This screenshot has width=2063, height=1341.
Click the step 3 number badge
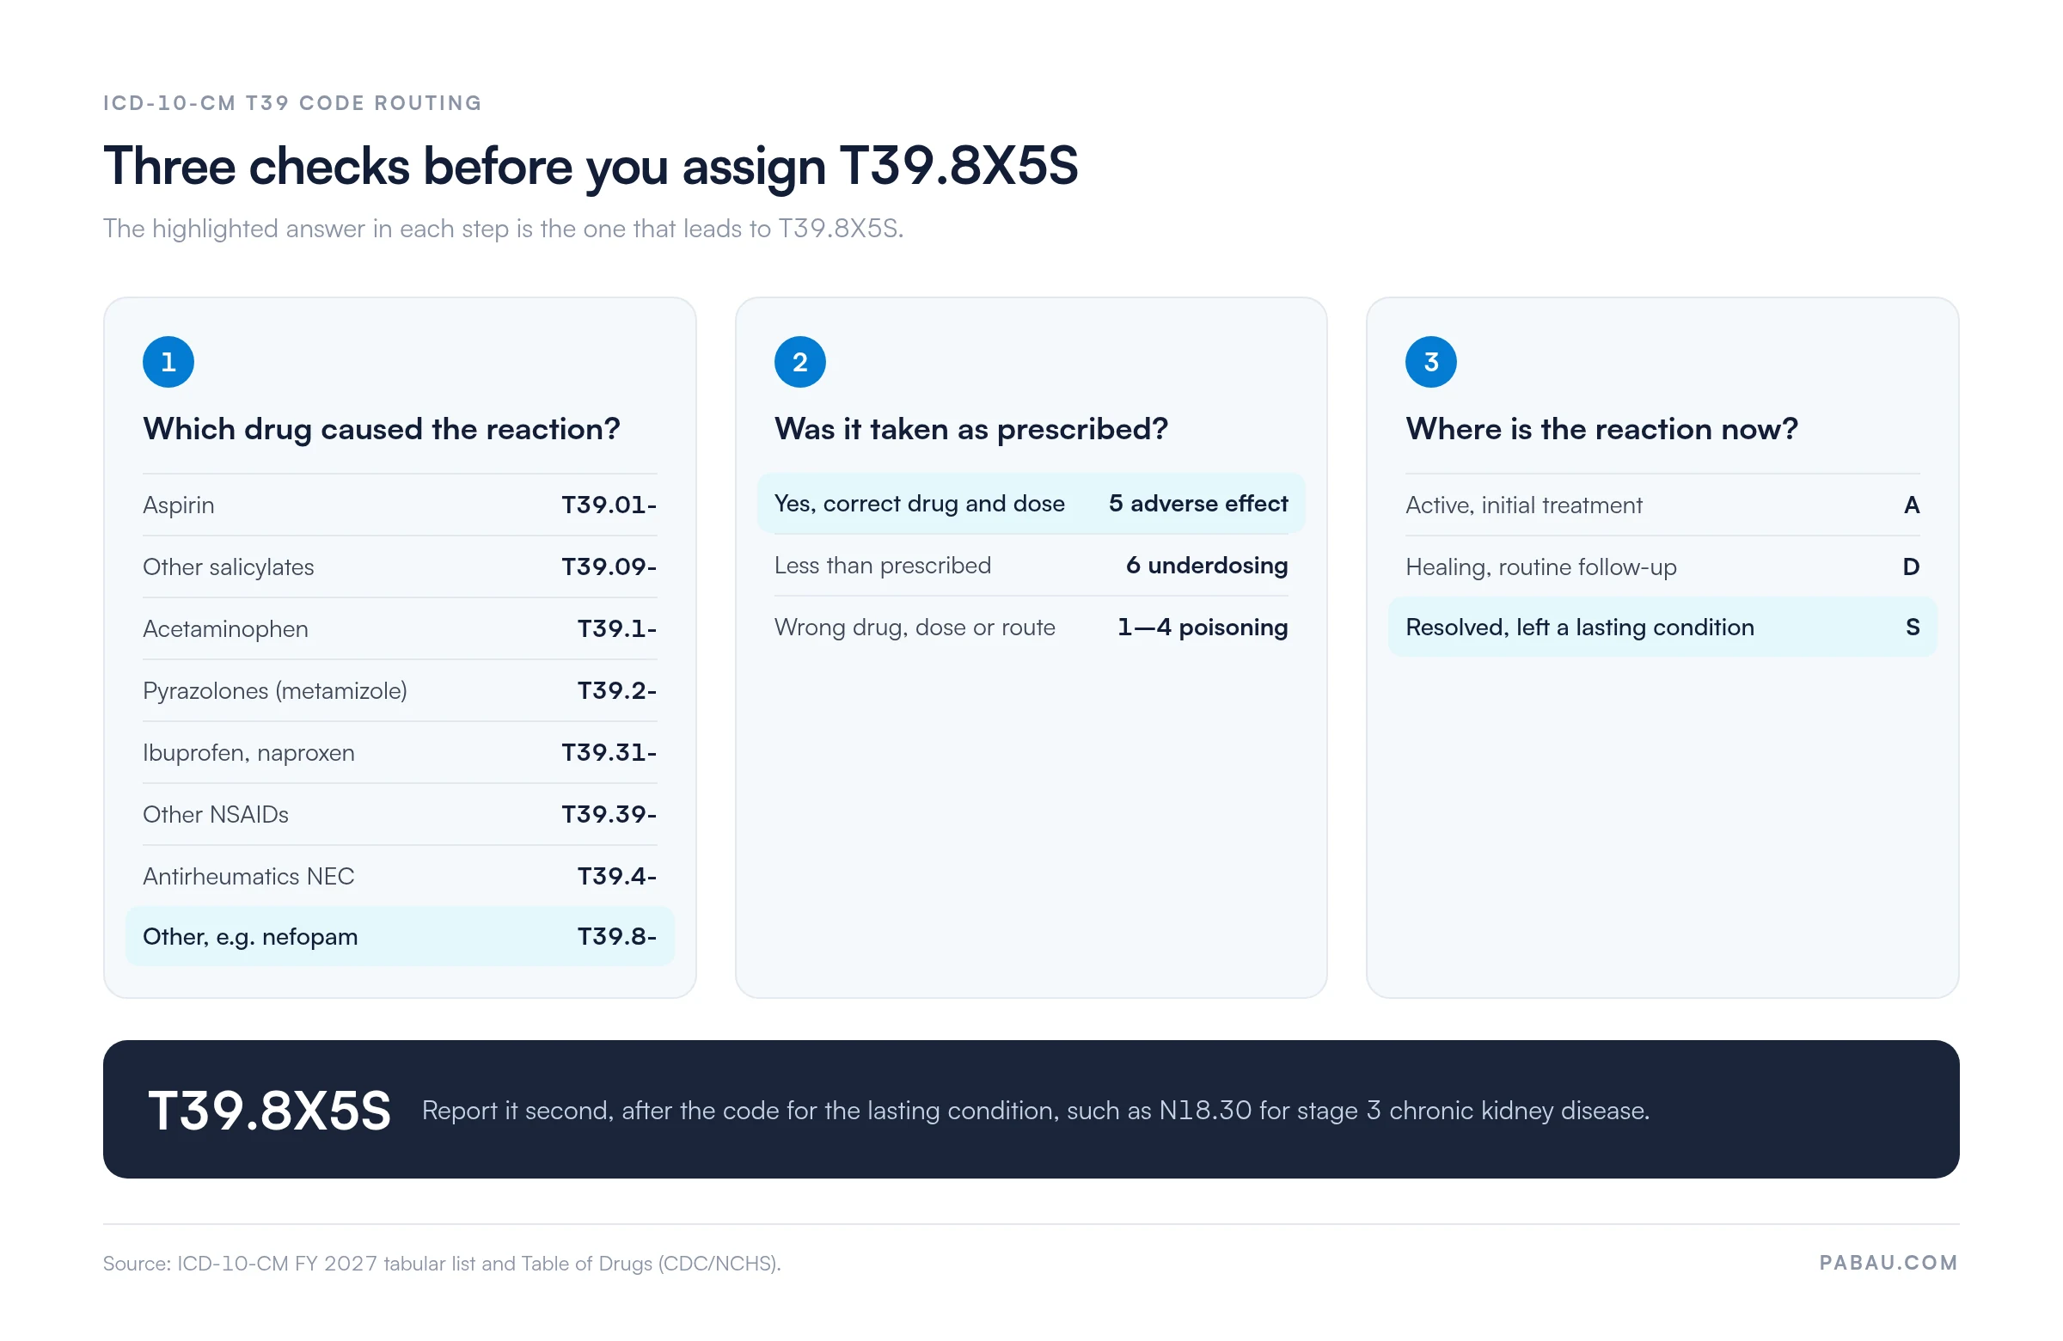click(x=1430, y=362)
